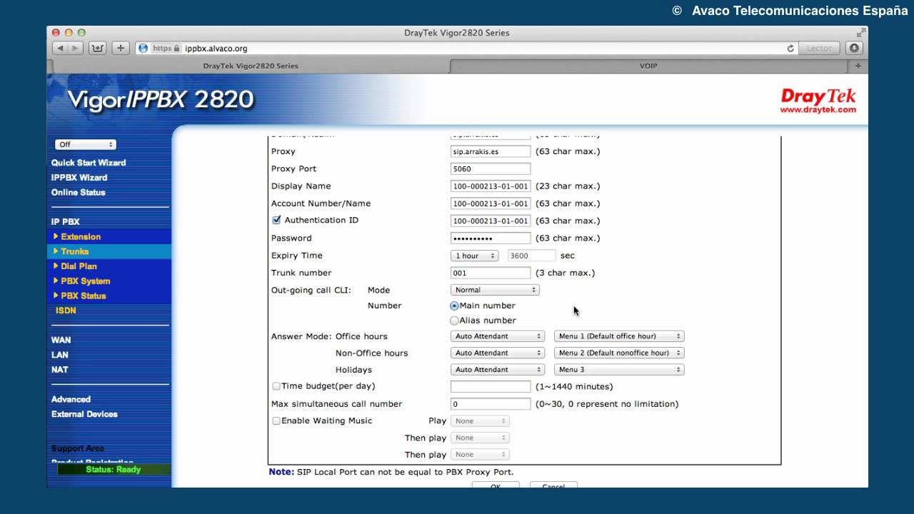Screen dimensions: 914x514
Task: Click the add bookmark plus icon
Action: coord(121,48)
